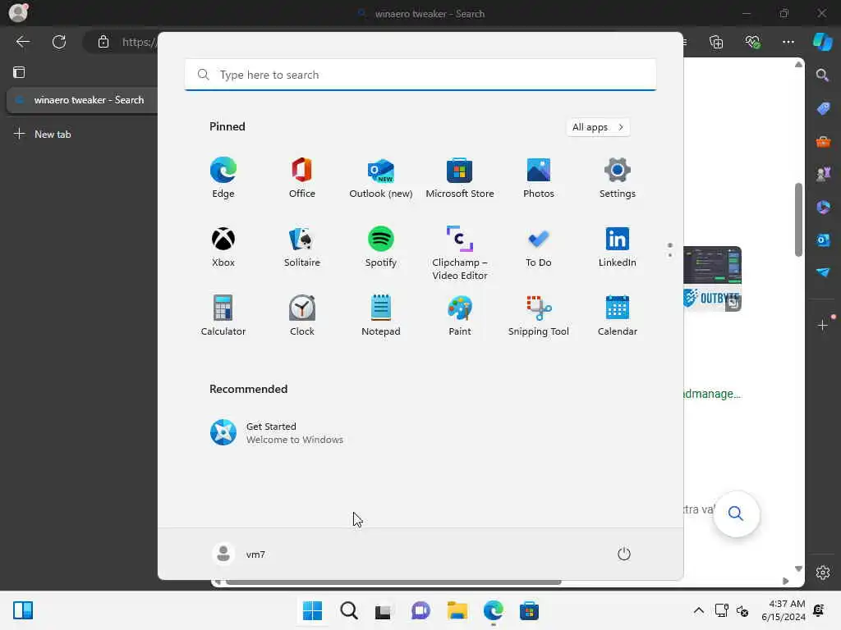Open Edge sidebar settings gear
841x630 pixels.
pyautogui.click(x=823, y=572)
